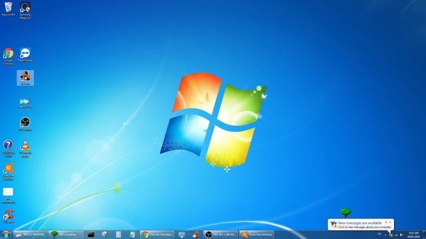Screen dimensions: 426x239
Task: Click the green tree desktop gadget
Action: tap(345, 213)
